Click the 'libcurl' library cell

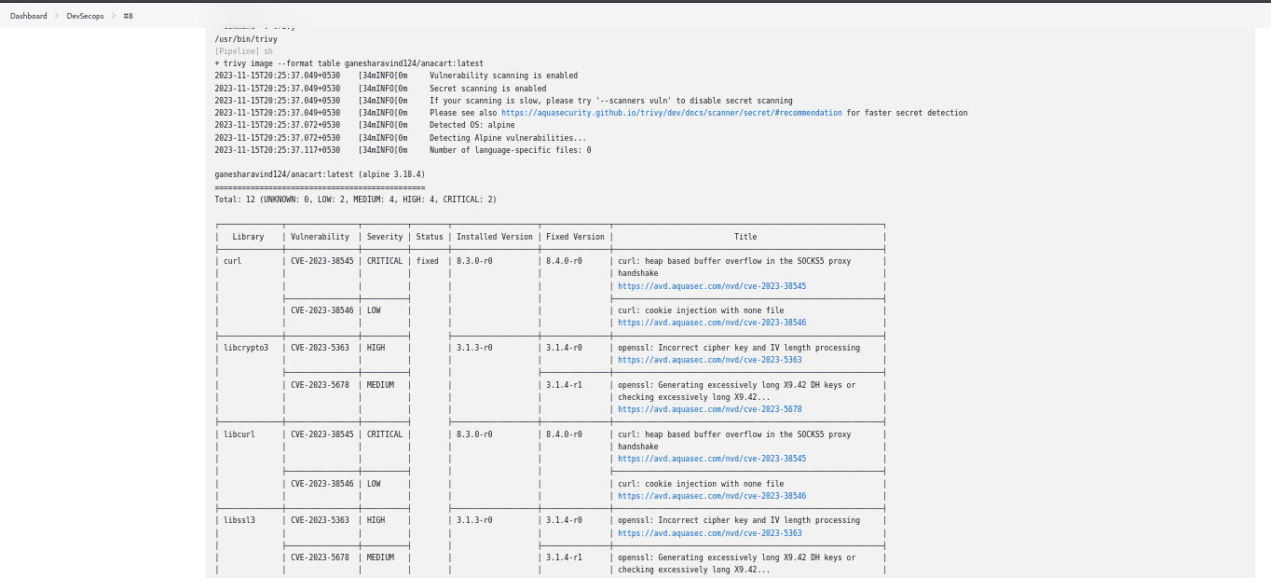(x=239, y=434)
